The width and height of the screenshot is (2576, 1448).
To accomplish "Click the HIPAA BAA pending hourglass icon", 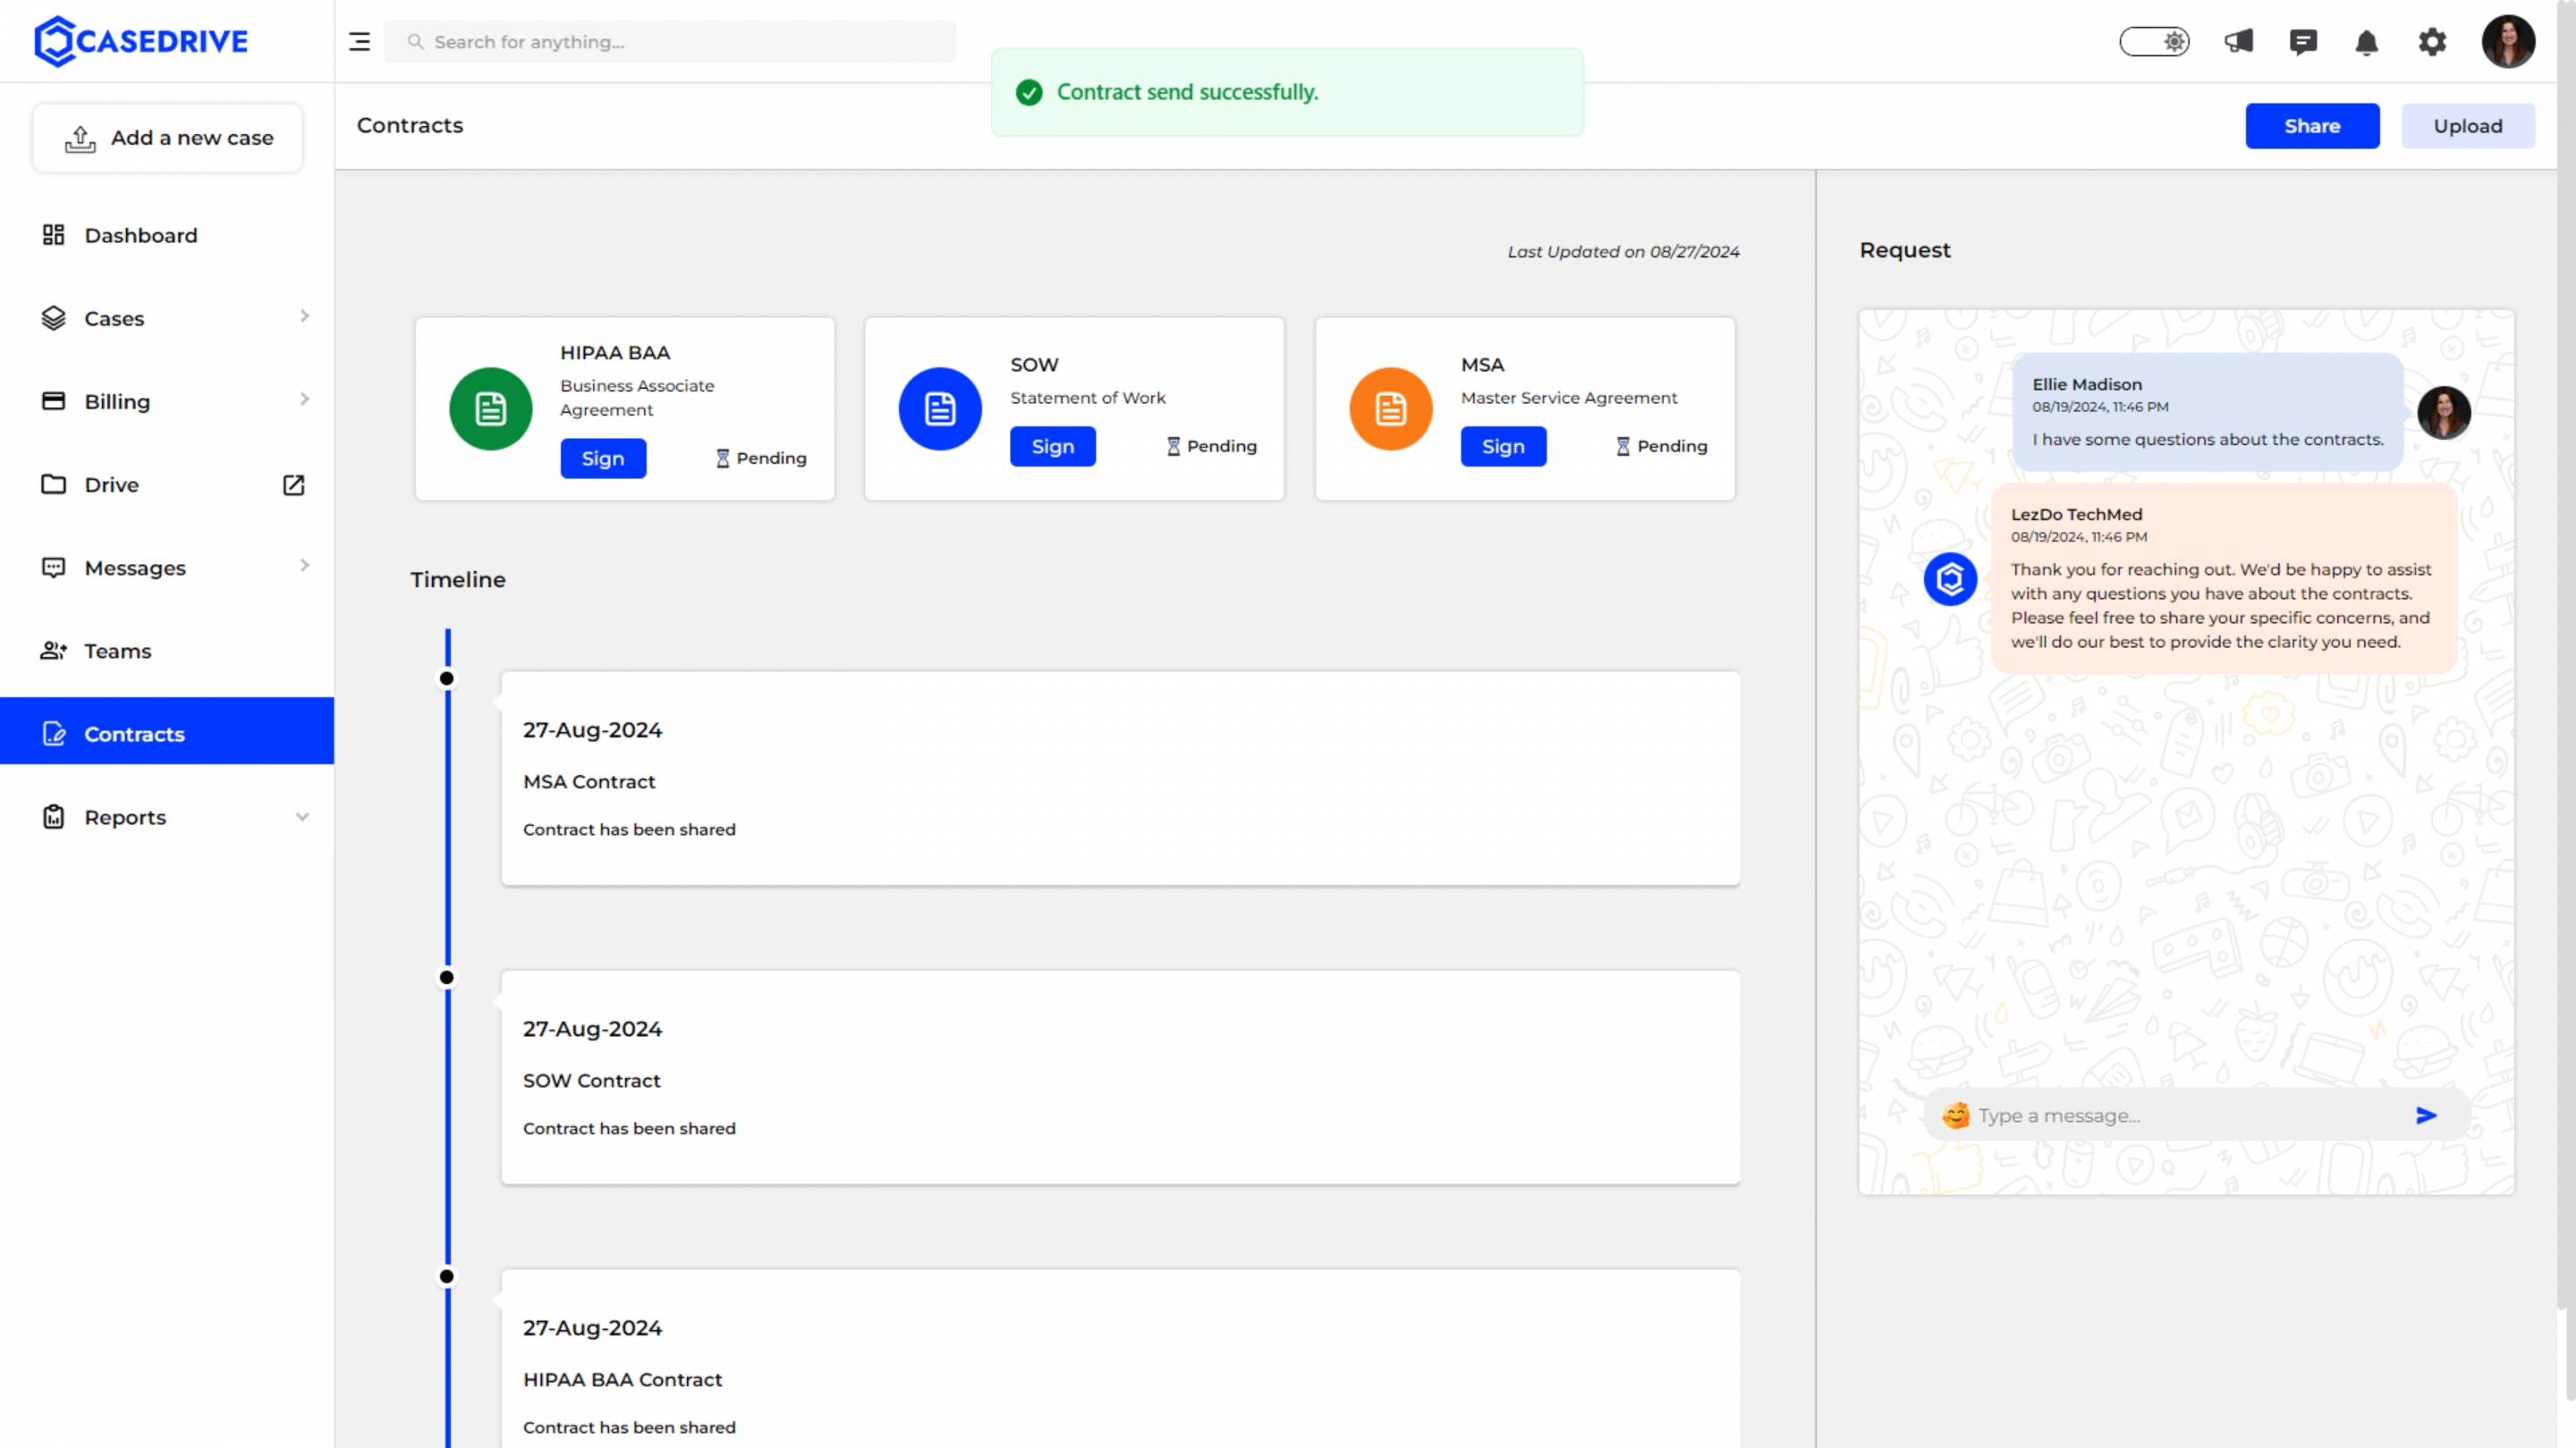I will tap(722, 459).
